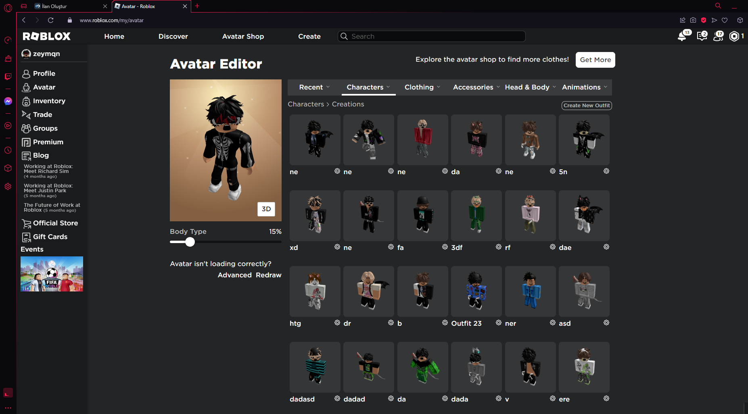Open settings gear for outfit 'Outfit 23'
748x414 pixels.
(499, 322)
